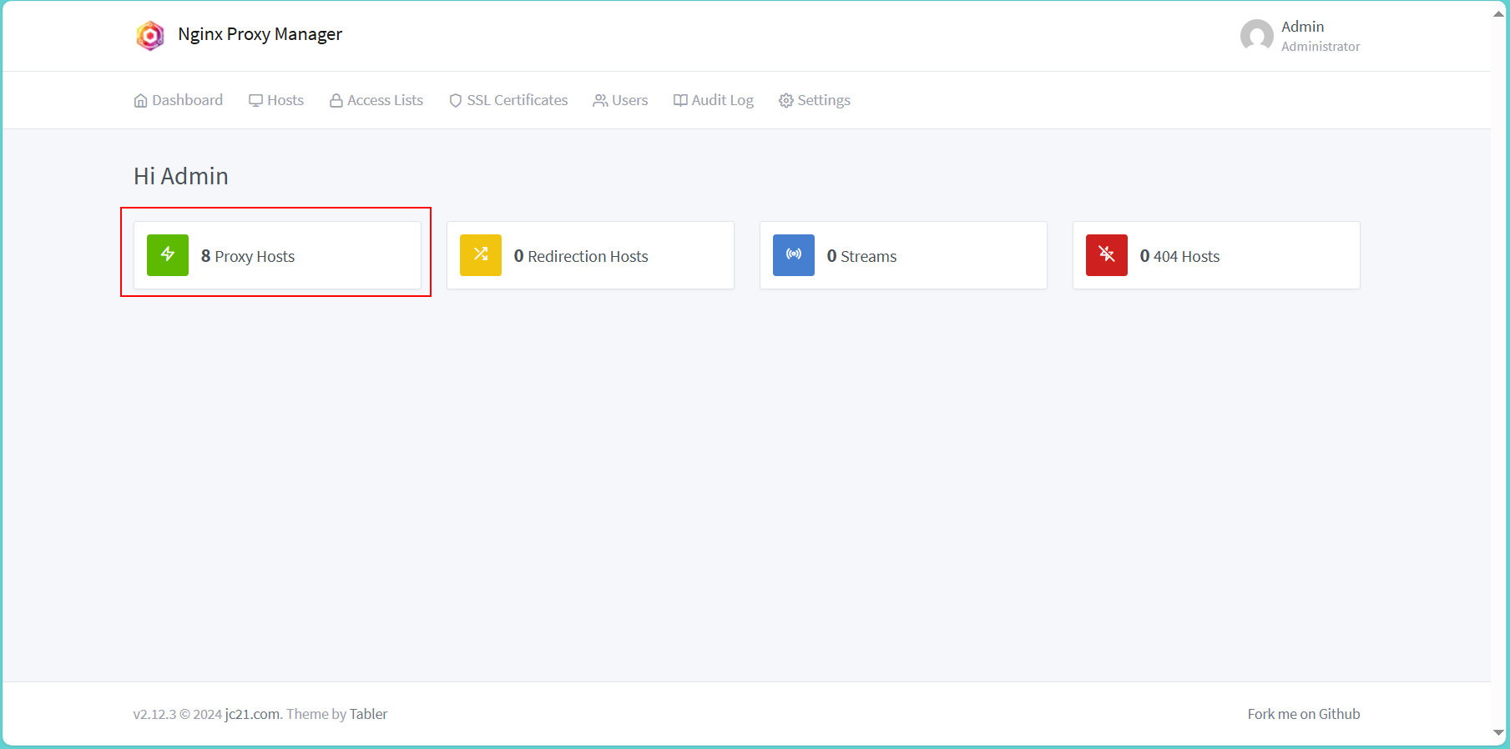This screenshot has height=749, width=1510.
Task: Click the Admin user avatar
Action: 1256,36
